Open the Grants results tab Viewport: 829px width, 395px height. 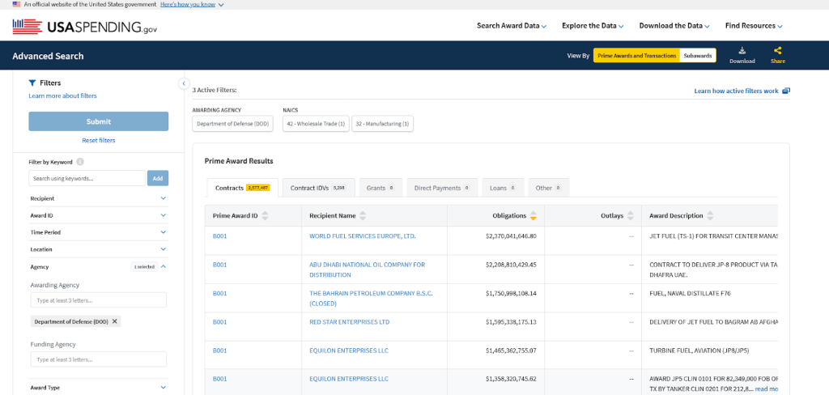point(380,188)
